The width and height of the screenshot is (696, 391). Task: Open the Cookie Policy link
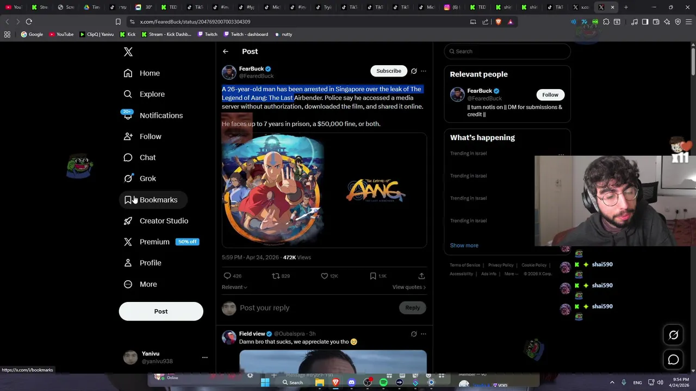pos(534,265)
